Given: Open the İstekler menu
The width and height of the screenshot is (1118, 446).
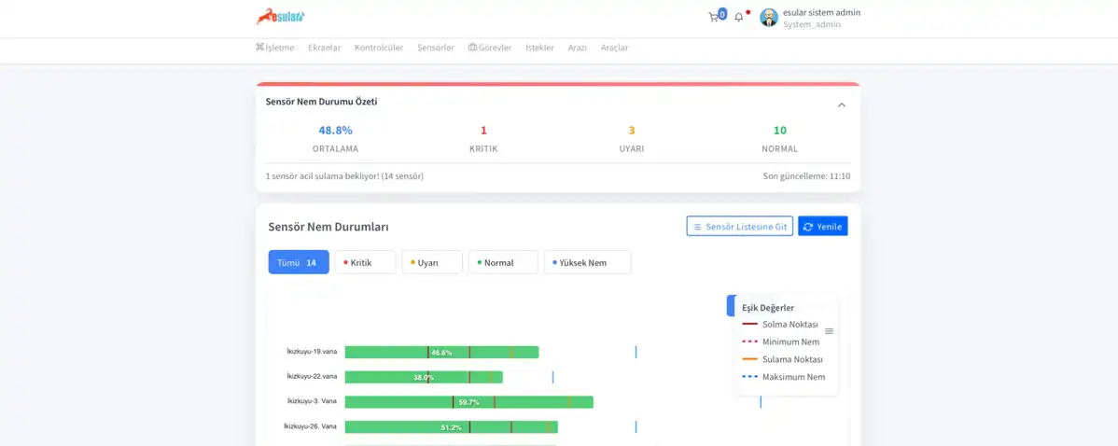Looking at the screenshot, I should pos(539,48).
